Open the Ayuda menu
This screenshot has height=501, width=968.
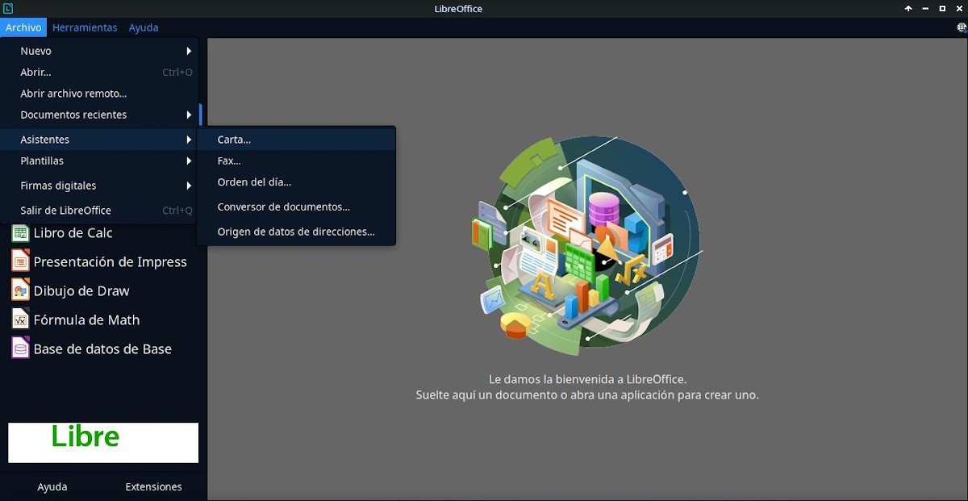(143, 27)
